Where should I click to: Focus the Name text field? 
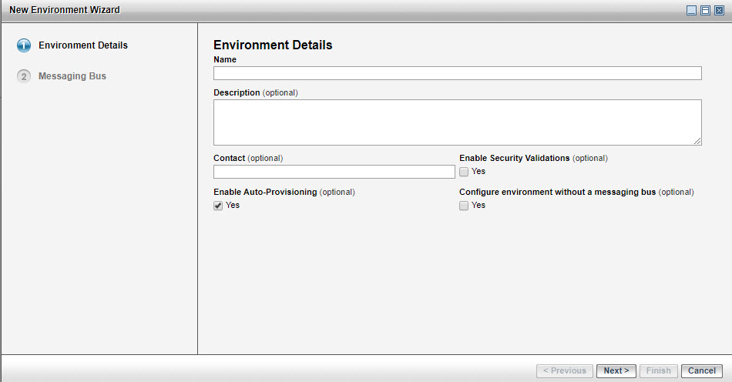click(x=457, y=73)
